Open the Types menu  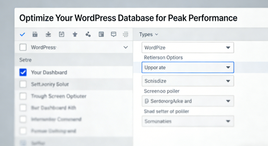click(x=148, y=34)
